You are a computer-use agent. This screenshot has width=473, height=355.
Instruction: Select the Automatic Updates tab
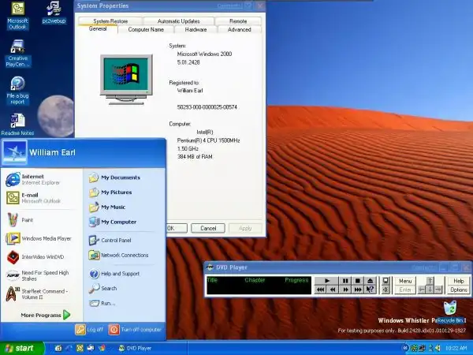click(178, 21)
